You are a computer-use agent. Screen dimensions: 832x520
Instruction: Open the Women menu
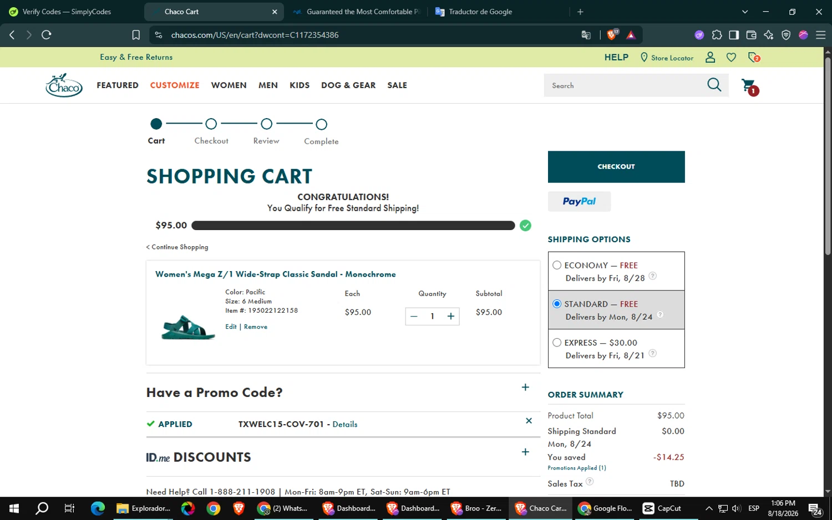(229, 85)
